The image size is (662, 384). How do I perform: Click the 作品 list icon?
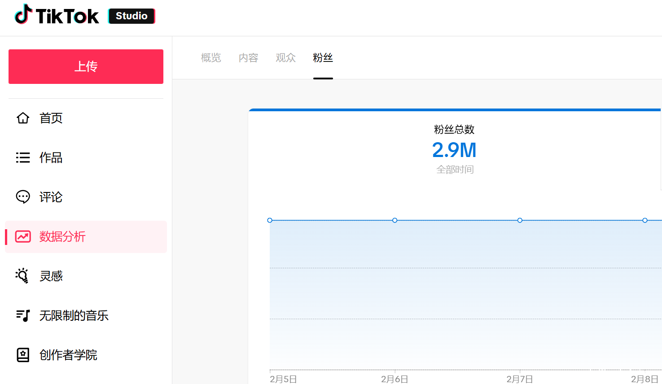(x=23, y=157)
